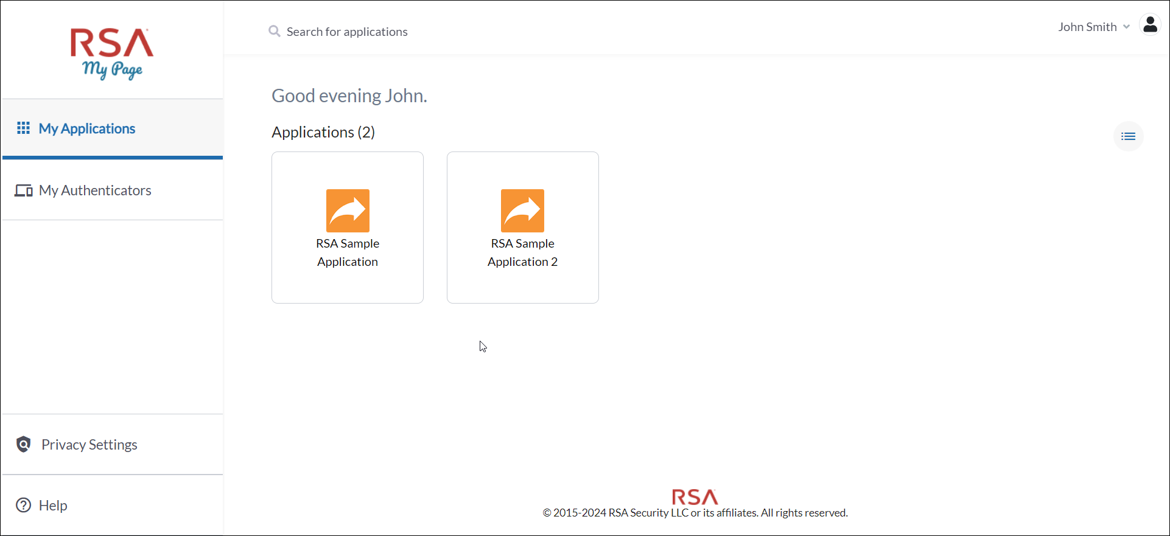1170x536 pixels.
Task: Click the RSA My Page logo
Action: (112, 54)
